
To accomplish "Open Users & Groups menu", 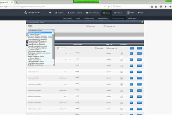I will 93,13.
